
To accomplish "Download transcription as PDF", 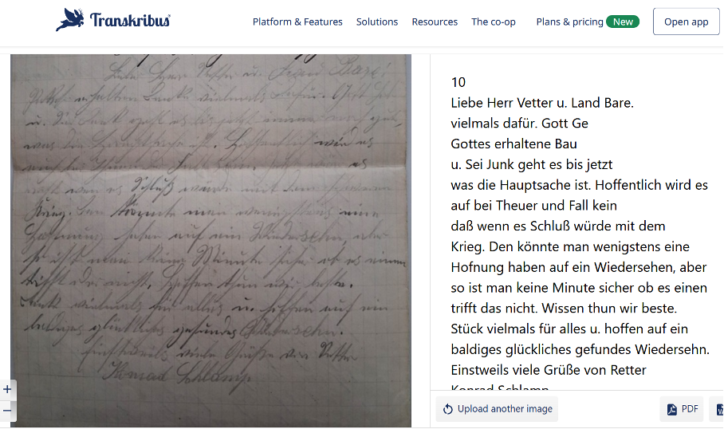I will pos(682,409).
